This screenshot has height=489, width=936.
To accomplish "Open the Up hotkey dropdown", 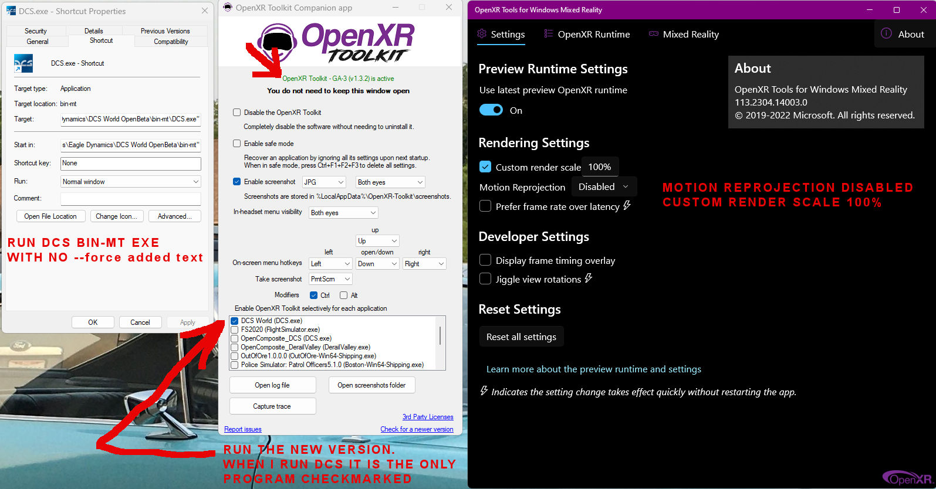I will tap(378, 241).
